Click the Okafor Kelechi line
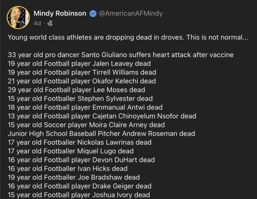The image size is (257, 199). (82, 81)
